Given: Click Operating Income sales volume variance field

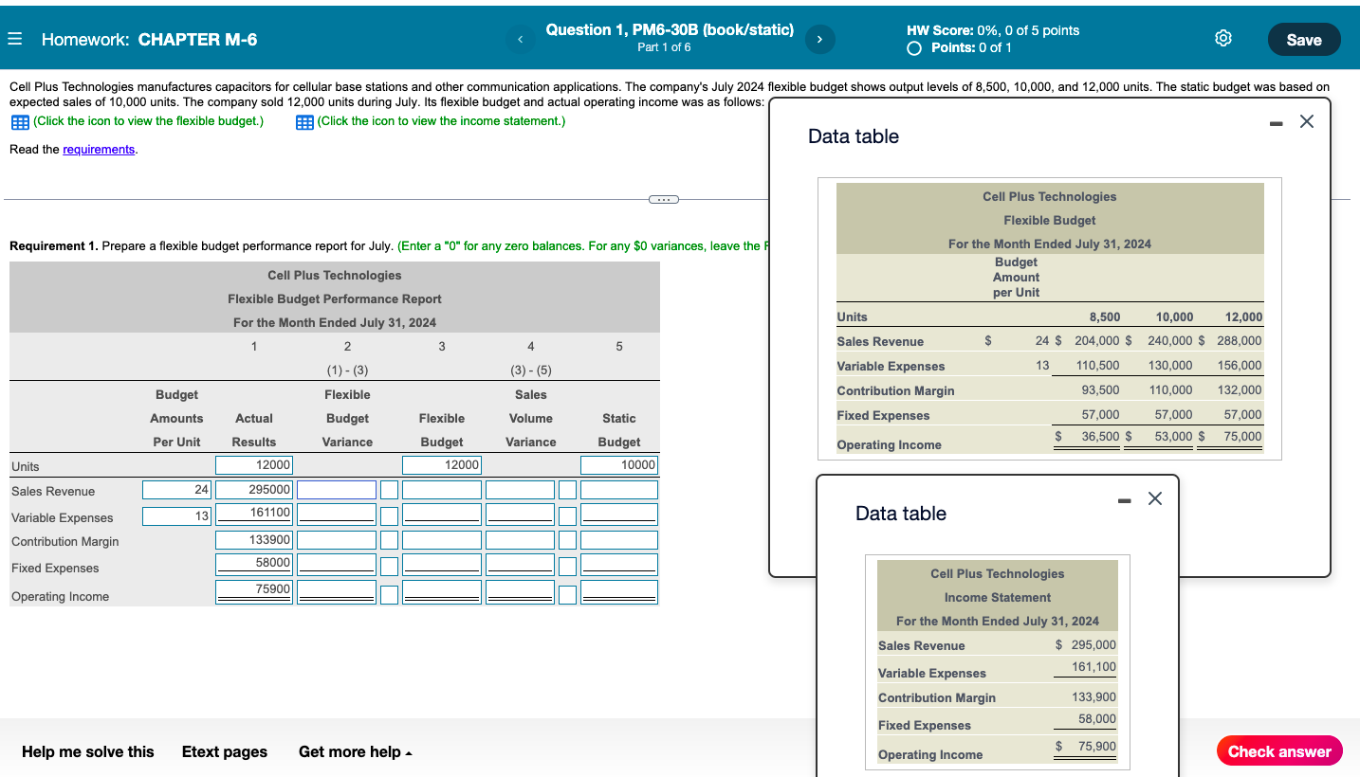Looking at the screenshot, I should 520,592.
